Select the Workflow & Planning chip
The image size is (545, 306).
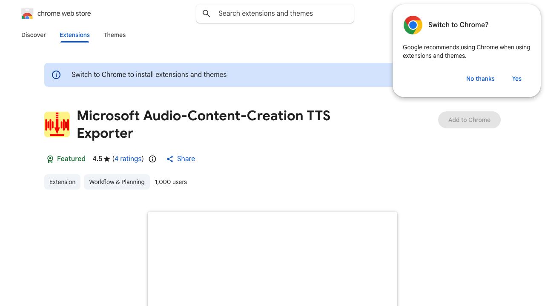(x=117, y=182)
